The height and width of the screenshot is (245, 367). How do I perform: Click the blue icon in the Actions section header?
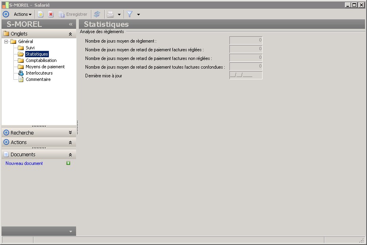pyautogui.click(x=6, y=142)
